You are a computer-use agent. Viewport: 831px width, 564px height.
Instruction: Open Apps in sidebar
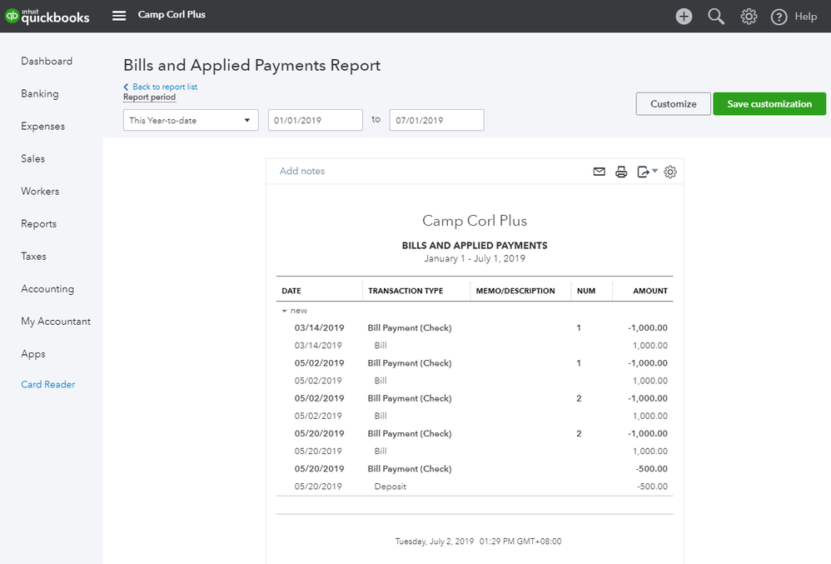pyautogui.click(x=32, y=354)
